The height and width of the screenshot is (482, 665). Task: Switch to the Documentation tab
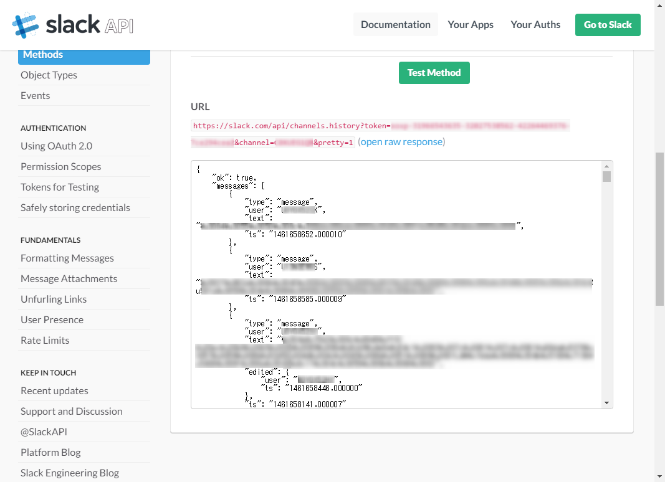click(x=395, y=24)
